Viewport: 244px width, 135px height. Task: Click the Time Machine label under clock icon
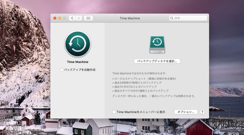click(x=78, y=62)
